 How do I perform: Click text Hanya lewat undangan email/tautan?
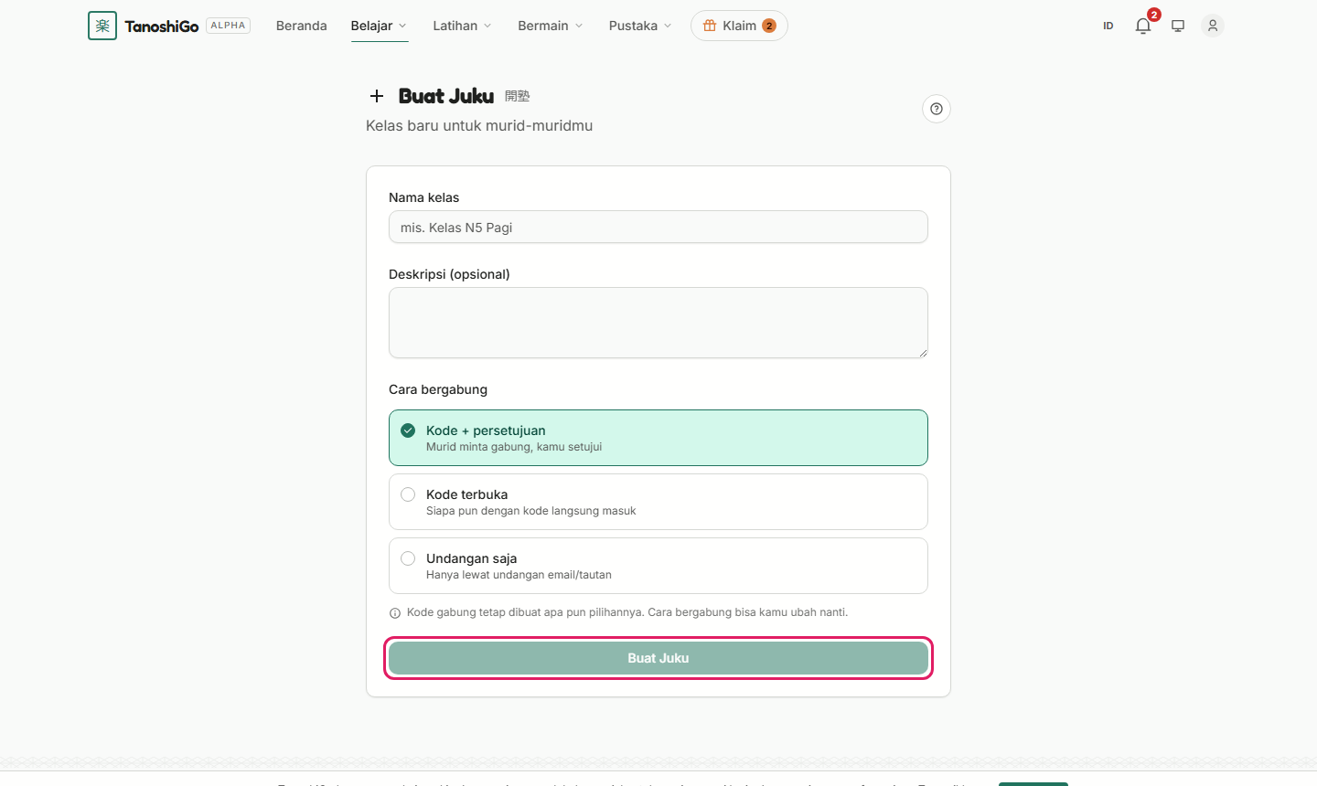coord(519,575)
